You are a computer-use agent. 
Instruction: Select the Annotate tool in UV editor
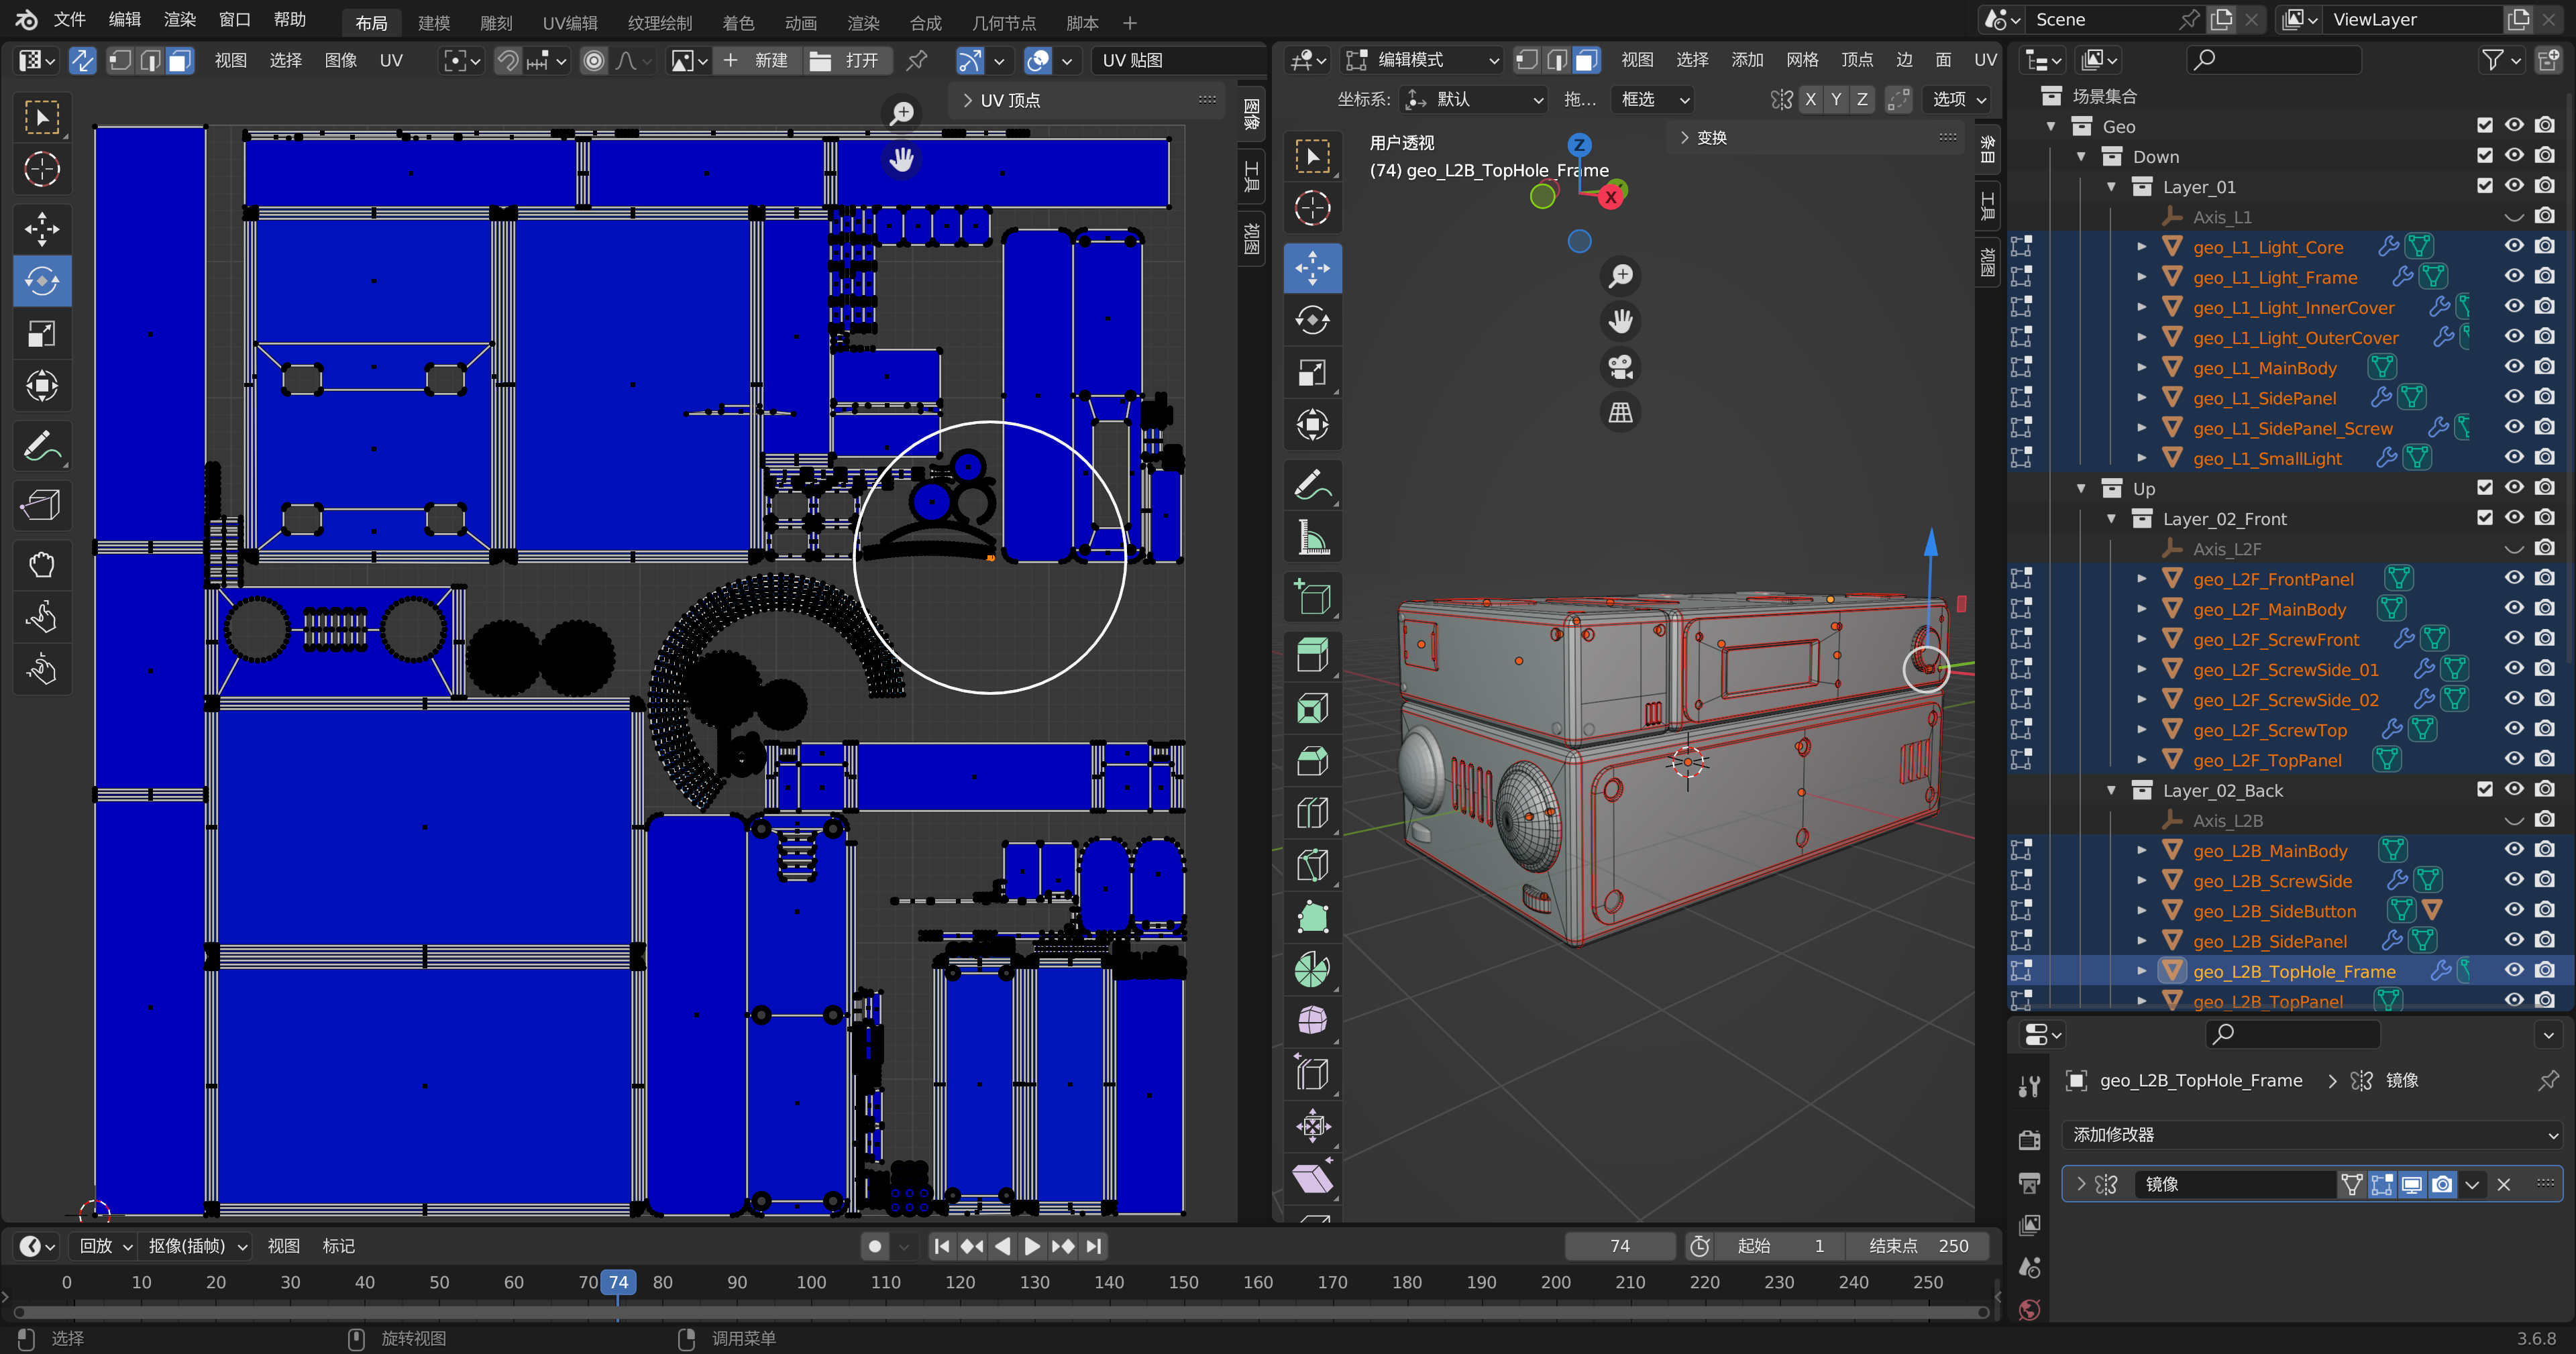coord(41,446)
